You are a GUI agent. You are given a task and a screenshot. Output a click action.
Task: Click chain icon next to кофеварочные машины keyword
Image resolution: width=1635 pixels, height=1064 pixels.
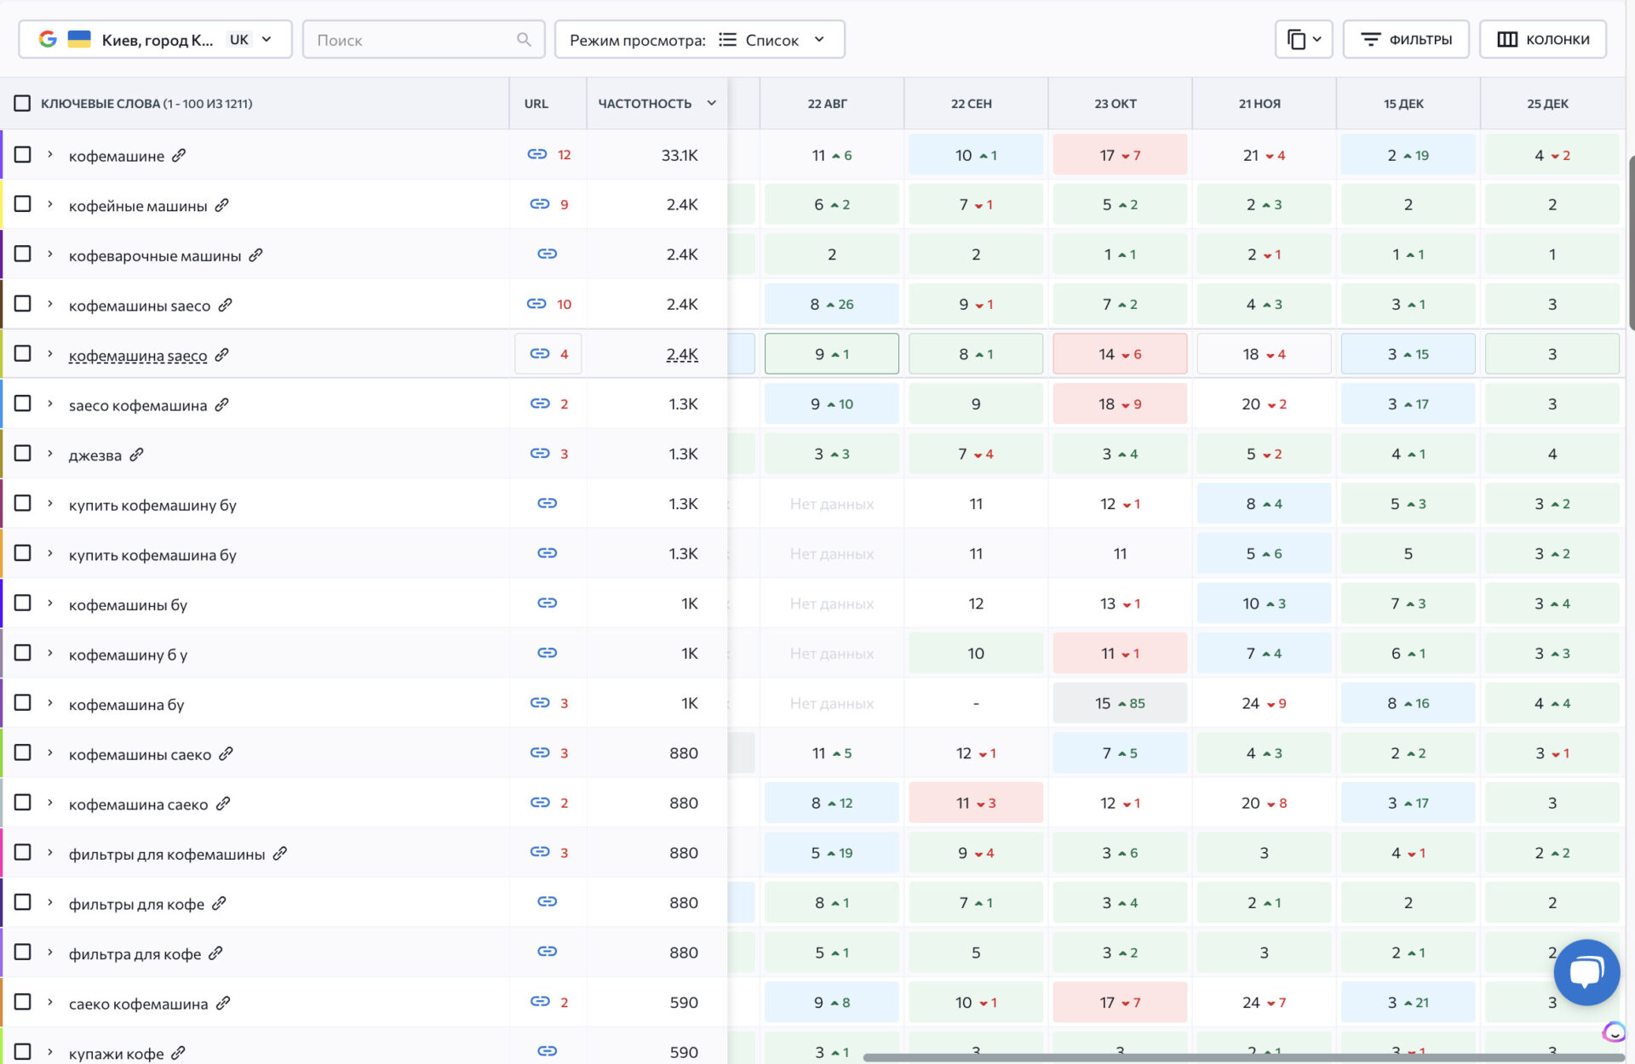255,255
